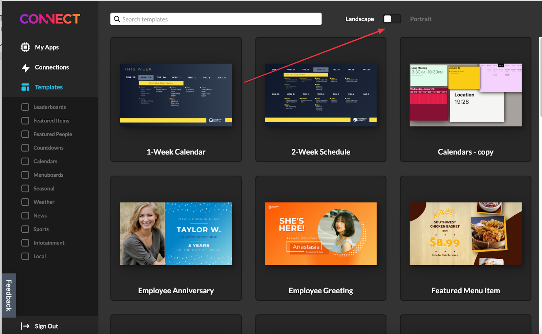Enable the Infotainment filter
The width and height of the screenshot is (542, 334).
point(25,242)
